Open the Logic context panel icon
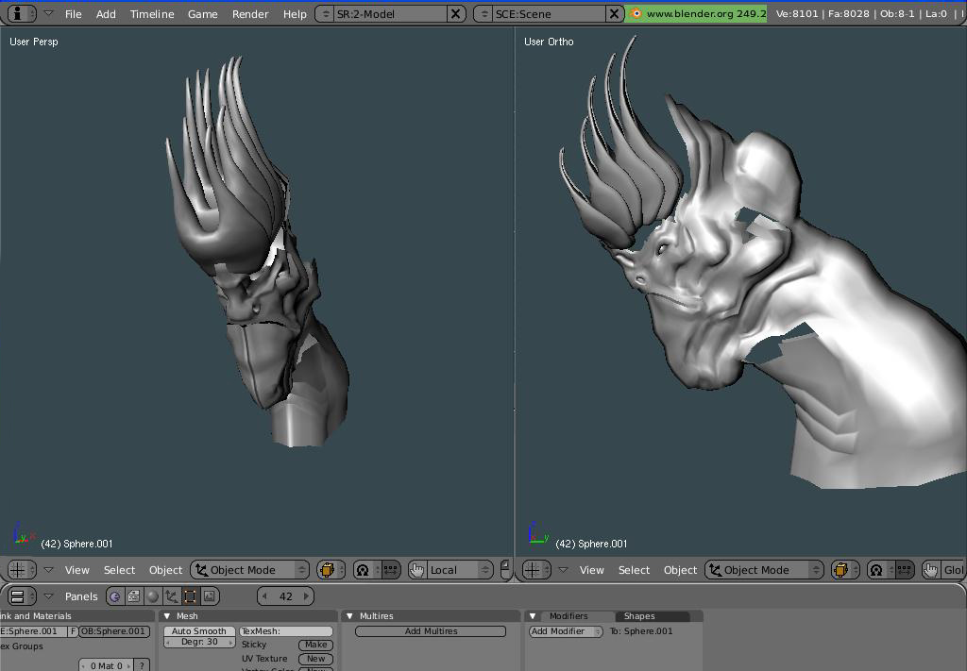The image size is (967, 671). click(114, 596)
